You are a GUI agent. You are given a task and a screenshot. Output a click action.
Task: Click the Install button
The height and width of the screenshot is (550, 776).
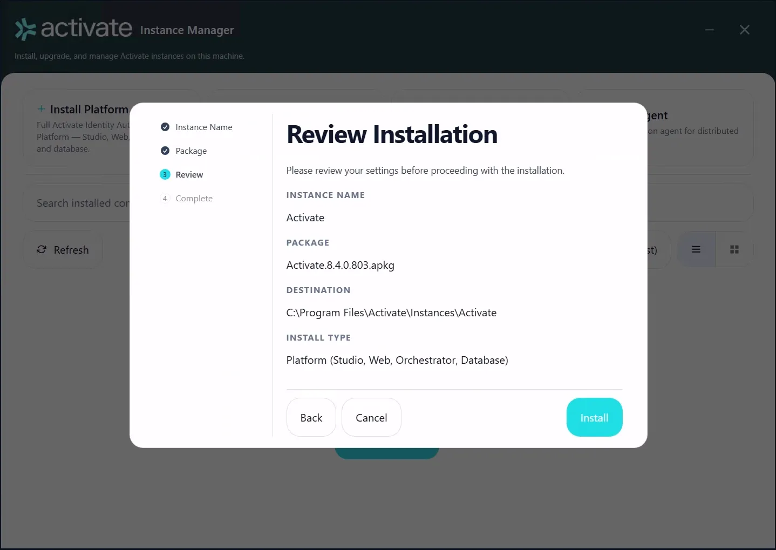click(x=594, y=417)
